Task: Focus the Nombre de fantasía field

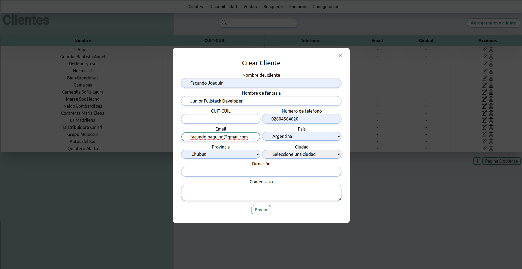Action: tap(261, 101)
